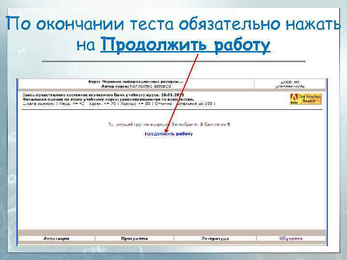Screen dimensions: 347x260
Task: Open the 'Дневник успеваемости' link
Action: [290, 84]
